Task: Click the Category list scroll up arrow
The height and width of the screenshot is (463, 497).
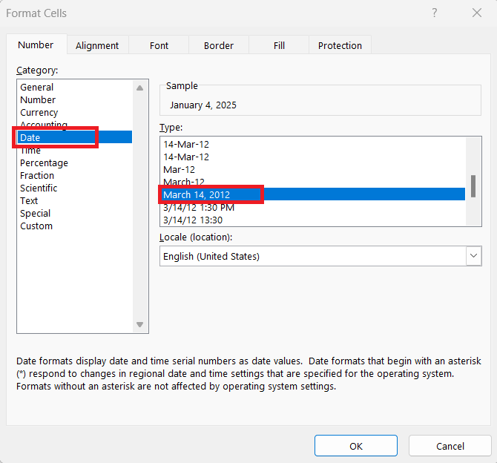Action: pyautogui.click(x=139, y=88)
